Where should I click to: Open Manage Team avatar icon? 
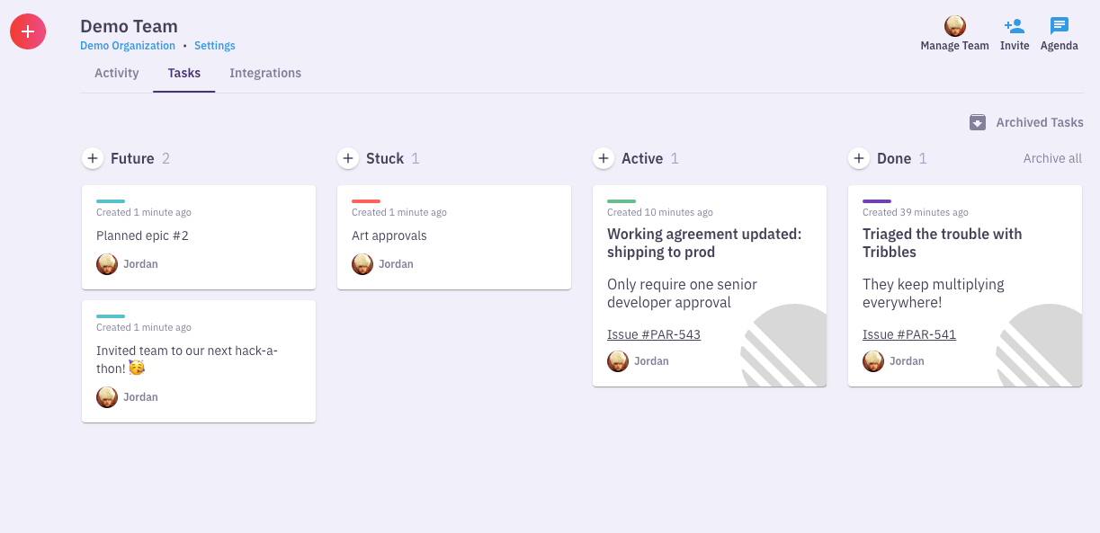[954, 26]
